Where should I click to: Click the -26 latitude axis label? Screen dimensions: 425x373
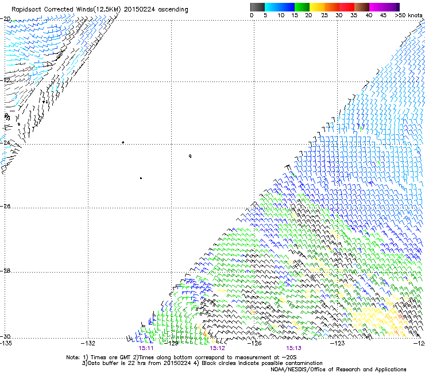pyautogui.click(x=5, y=207)
